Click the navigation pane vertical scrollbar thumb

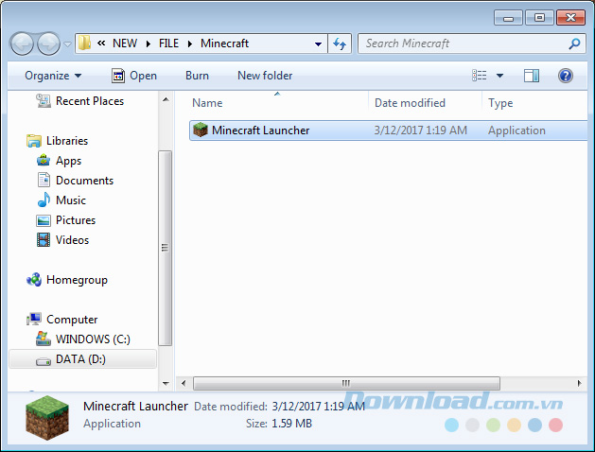[x=165, y=248]
